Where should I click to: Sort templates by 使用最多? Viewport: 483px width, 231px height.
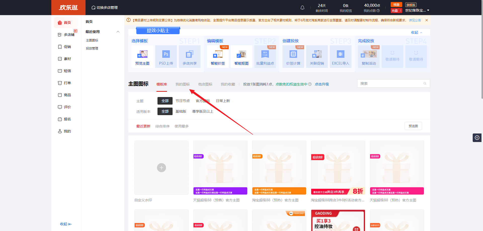click(x=182, y=126)
